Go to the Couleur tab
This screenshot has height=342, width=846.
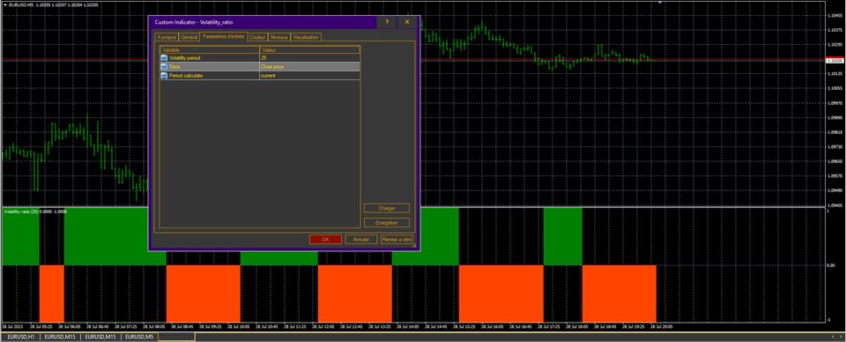258,37
